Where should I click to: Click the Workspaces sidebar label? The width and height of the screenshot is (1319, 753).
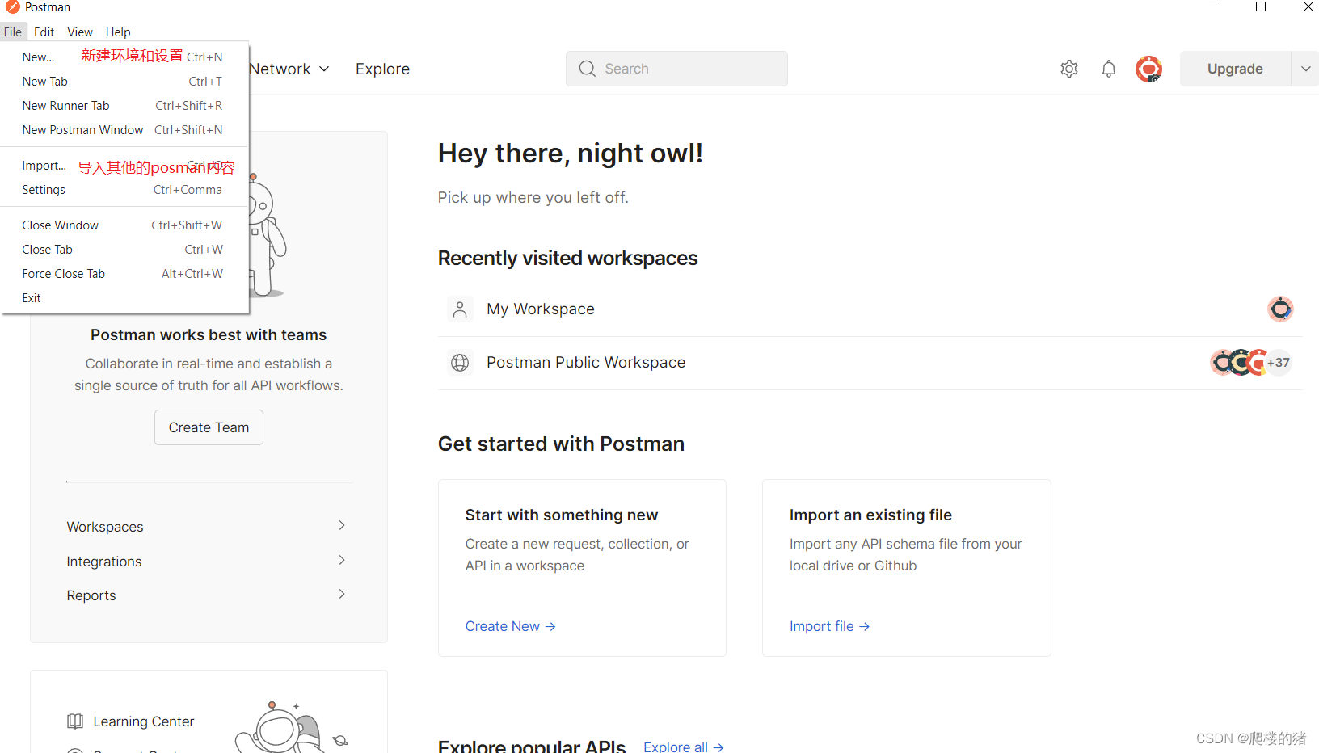click(105, 527)
